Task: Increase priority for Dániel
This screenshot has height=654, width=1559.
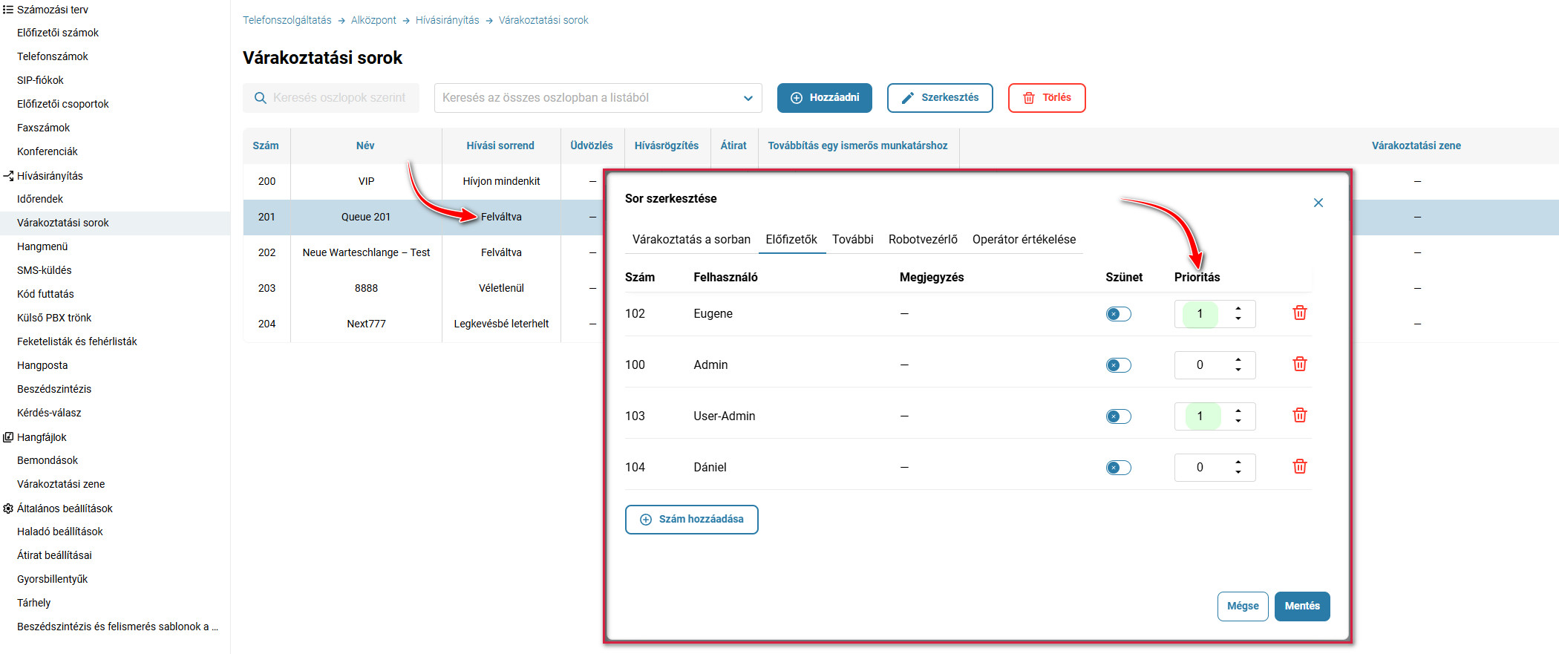Action: coord(1238,462)
